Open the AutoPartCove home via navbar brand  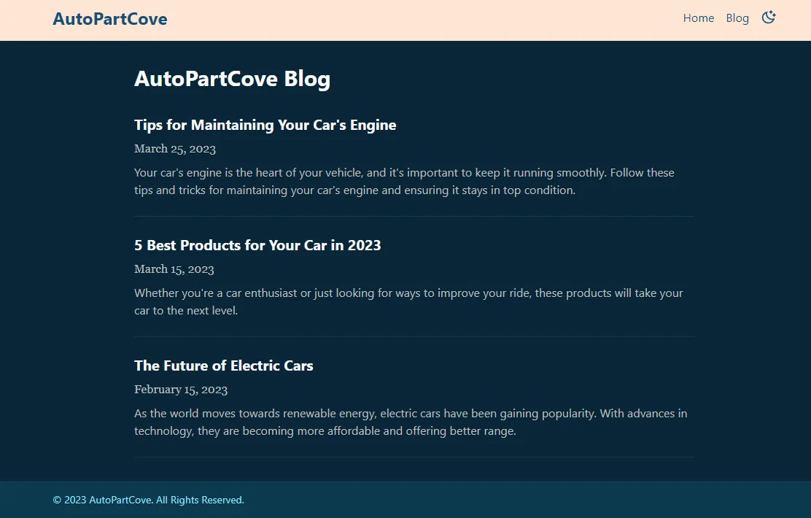tap(109, 19)
